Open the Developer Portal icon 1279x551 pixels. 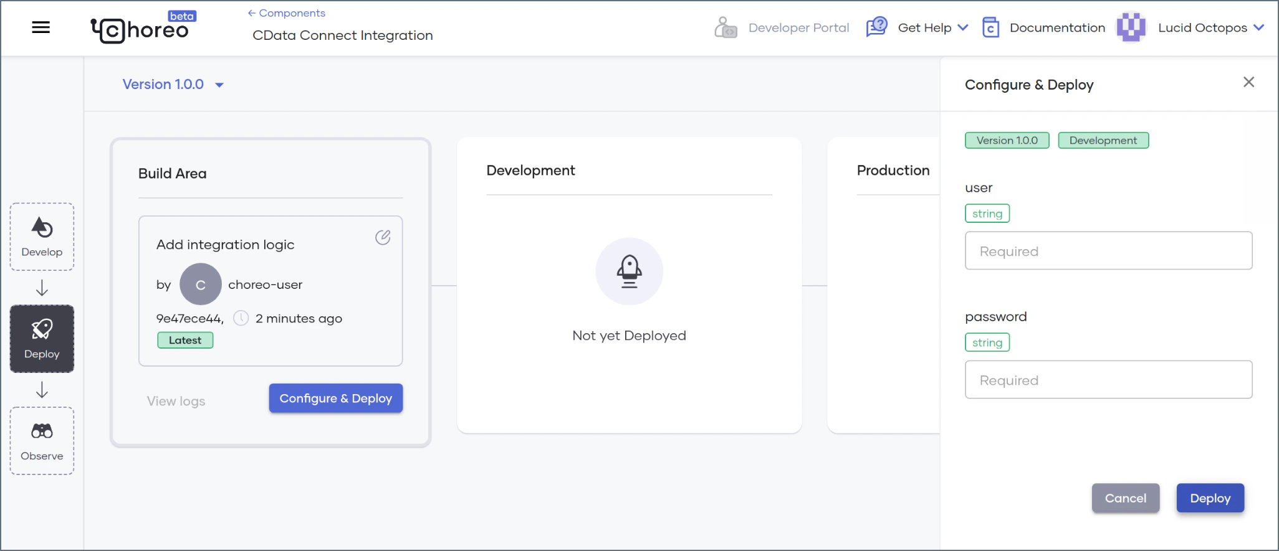coord(726,27)
